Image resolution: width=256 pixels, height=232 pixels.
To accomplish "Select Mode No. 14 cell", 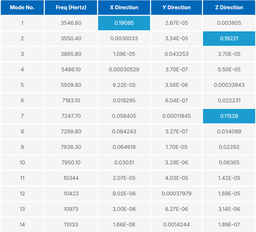I will pyautogui.click(x=22, y=224).
